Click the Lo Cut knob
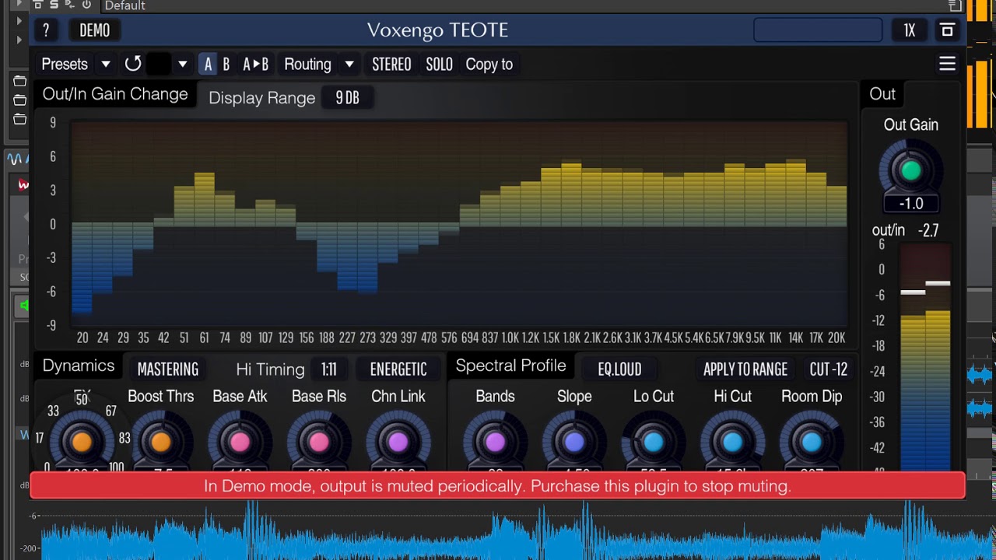Screen dimensions: 996x560 (654, 442)
